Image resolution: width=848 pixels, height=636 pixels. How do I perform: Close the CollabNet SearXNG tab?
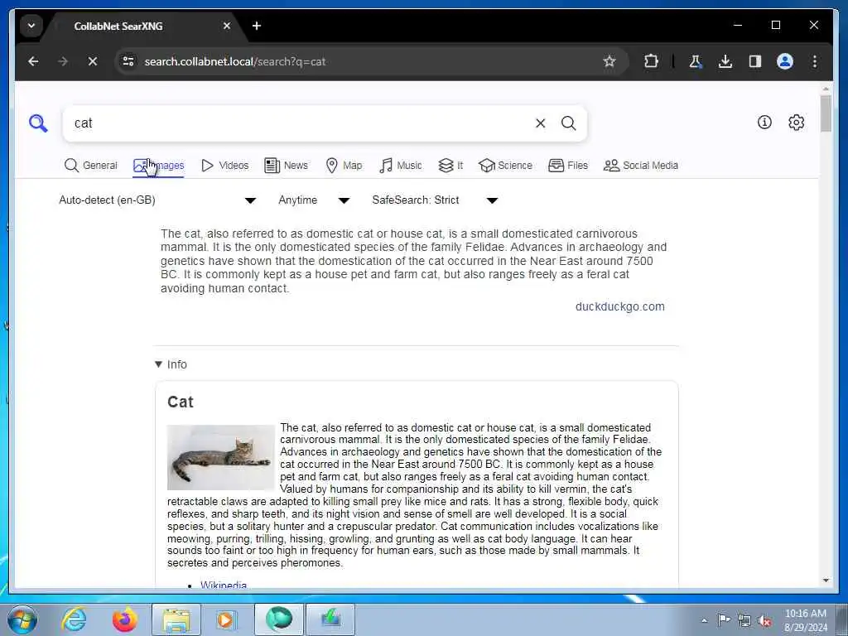click(227, 26)
